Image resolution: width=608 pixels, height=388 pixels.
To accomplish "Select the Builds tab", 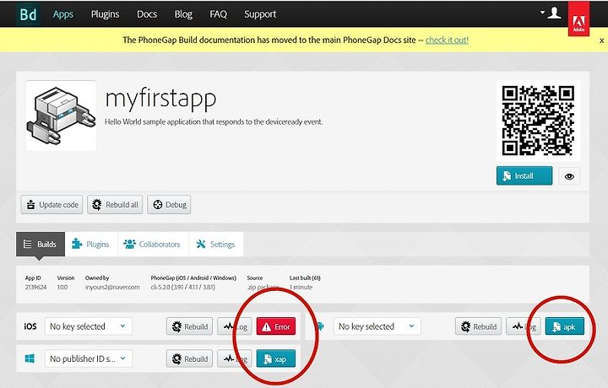I will pyautogui.click(x=41, y=245).
